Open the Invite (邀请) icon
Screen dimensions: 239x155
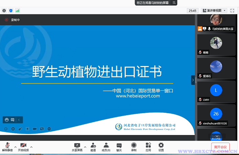(x=93, y=146)
